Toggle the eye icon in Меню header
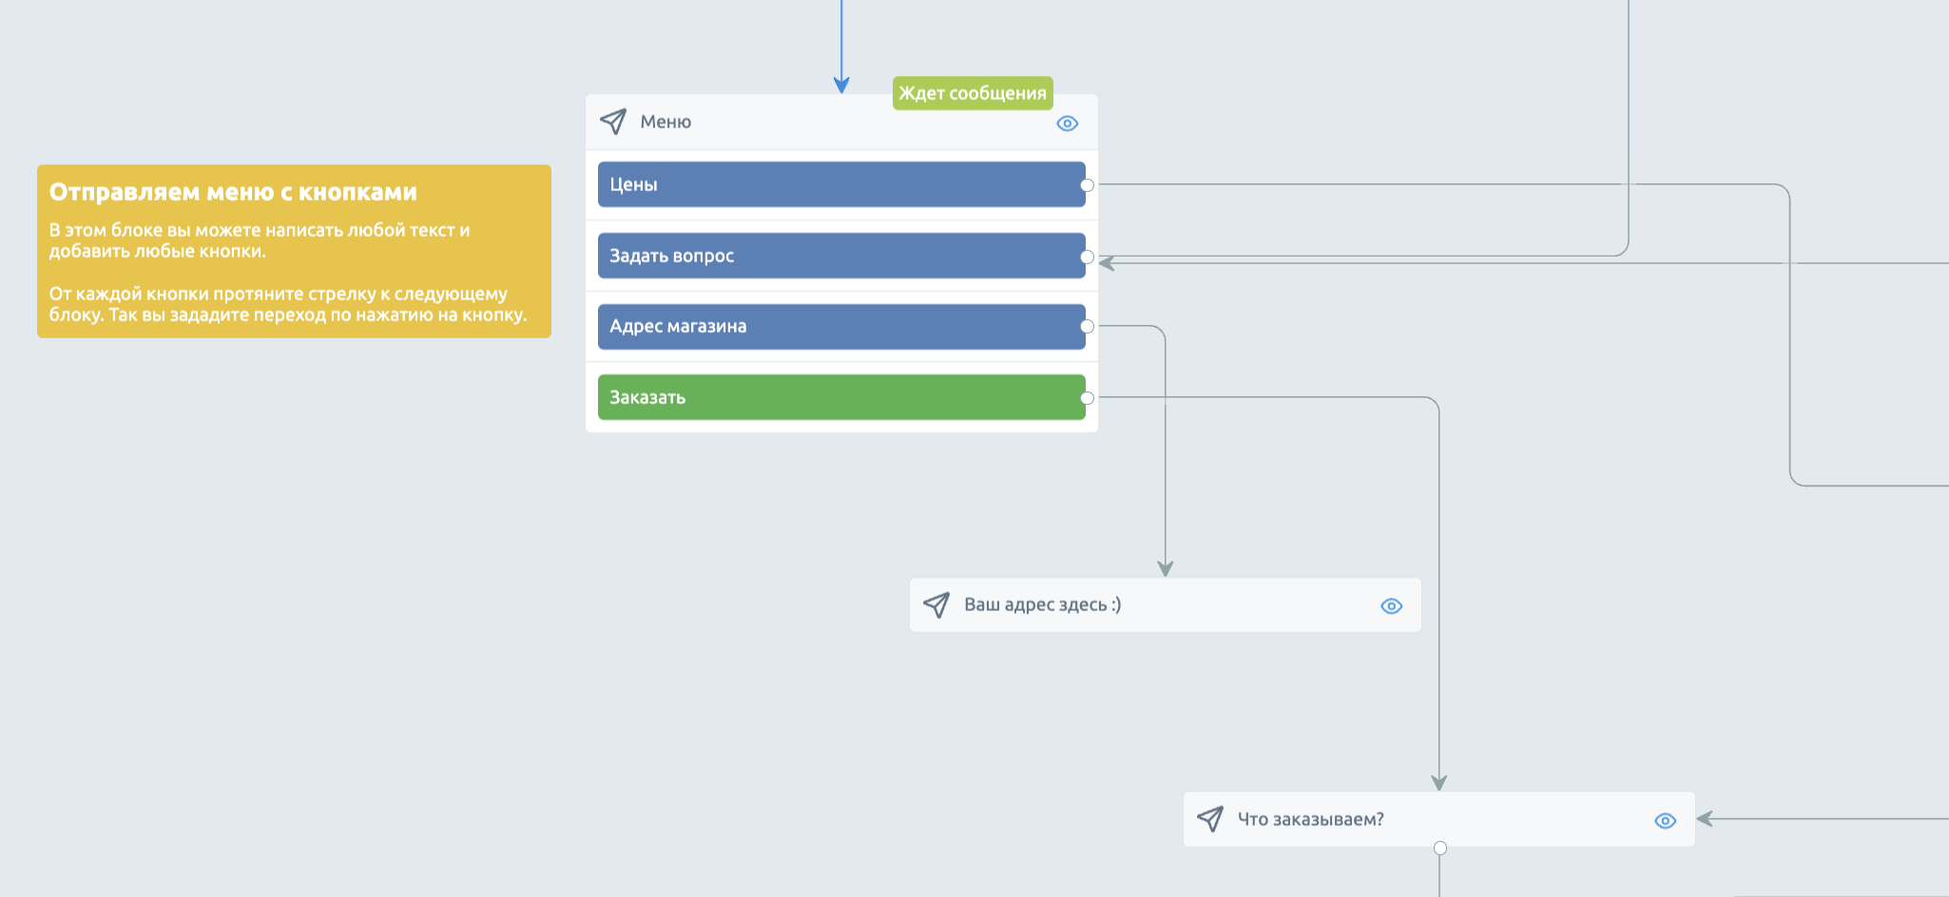1949x897 pixels. pos(1068,124)
